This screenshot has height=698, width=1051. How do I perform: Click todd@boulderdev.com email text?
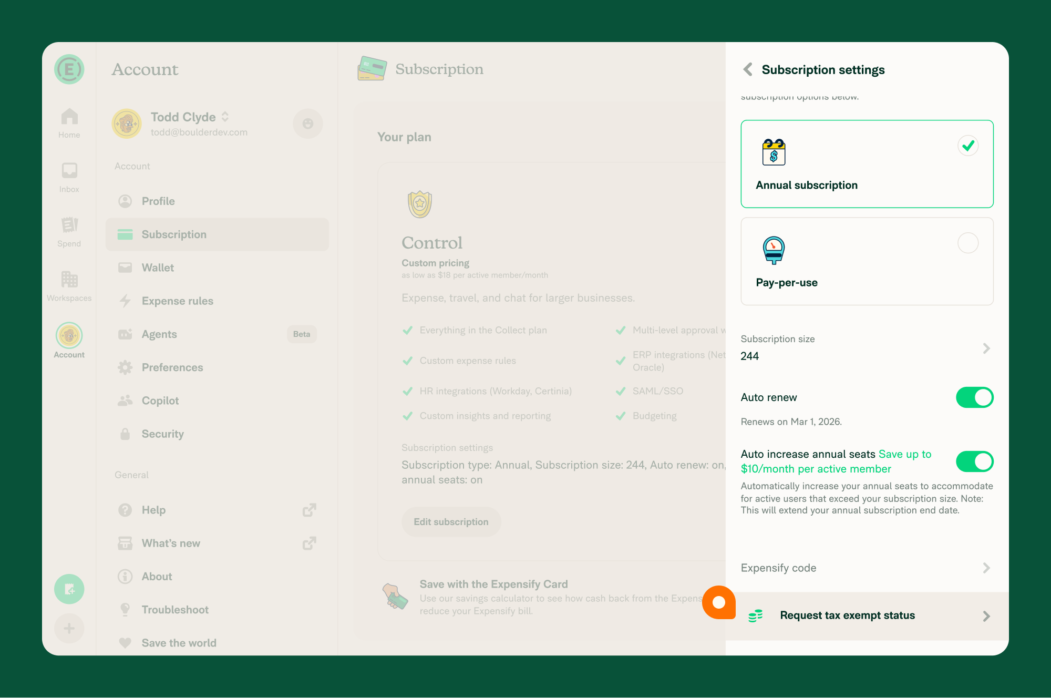click(x=199, y=132)
